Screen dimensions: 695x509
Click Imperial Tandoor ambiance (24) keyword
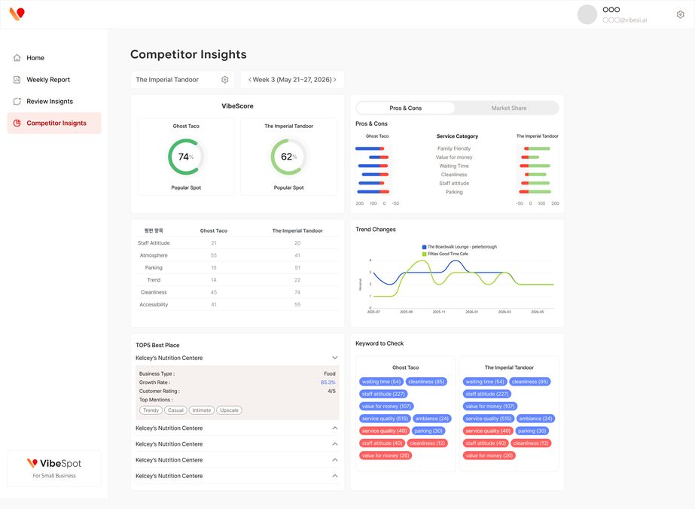(x=535, y=418)
